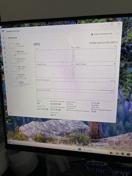
Task: Maximize the Task Manager window
Action: [x=112, y=24]
